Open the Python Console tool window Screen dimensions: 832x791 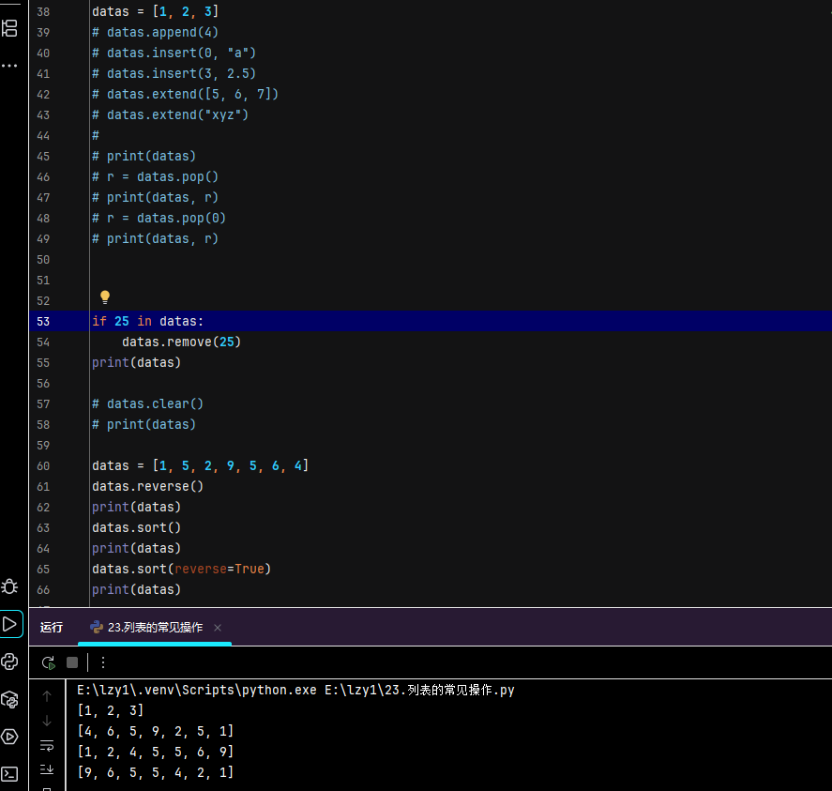[9, 662]
